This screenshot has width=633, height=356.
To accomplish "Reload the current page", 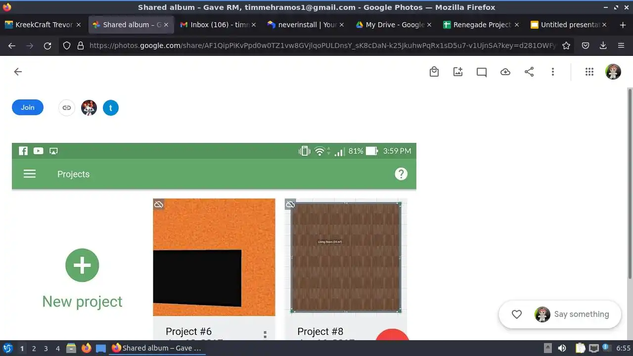I will point(47,45).
